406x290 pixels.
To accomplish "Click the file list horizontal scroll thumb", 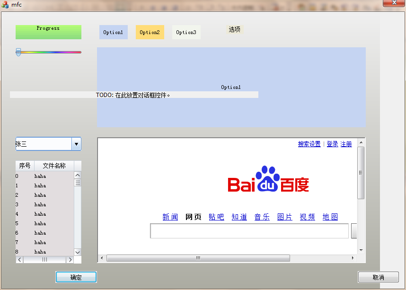I will click(x=44, y=259).
